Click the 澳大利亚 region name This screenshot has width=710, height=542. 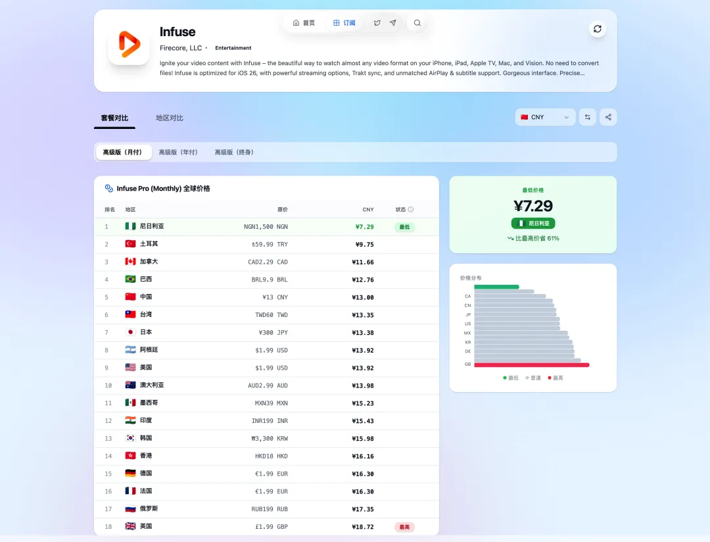[x=152, y=385]
